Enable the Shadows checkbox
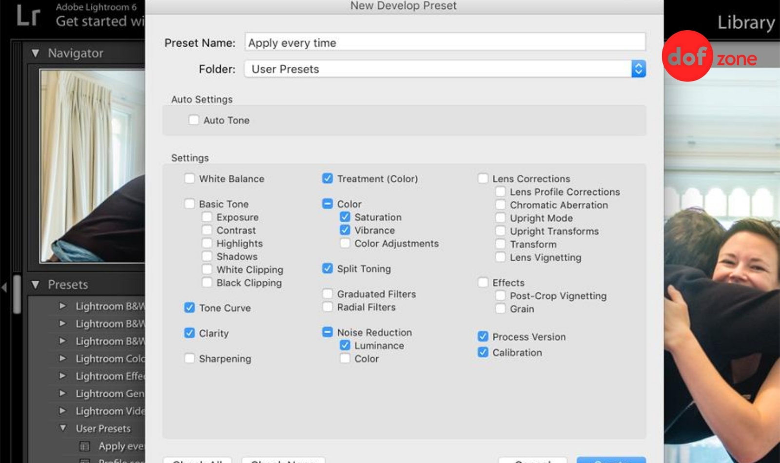780x463 pixels. click(207, 256)
